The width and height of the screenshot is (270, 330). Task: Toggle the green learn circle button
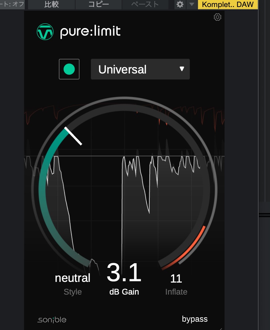coord(69,69)
